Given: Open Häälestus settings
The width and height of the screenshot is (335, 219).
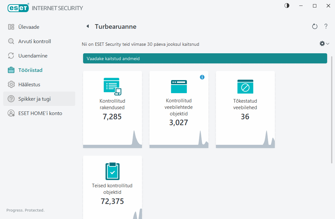Looking at the screenshot, I should 29,85.
